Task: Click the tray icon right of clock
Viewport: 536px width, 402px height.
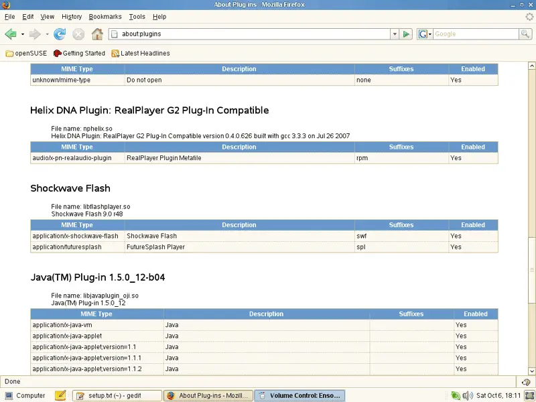Action: click(529, 395)
